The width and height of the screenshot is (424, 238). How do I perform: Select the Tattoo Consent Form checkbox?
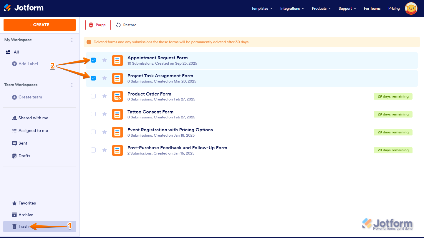[93, 114]
